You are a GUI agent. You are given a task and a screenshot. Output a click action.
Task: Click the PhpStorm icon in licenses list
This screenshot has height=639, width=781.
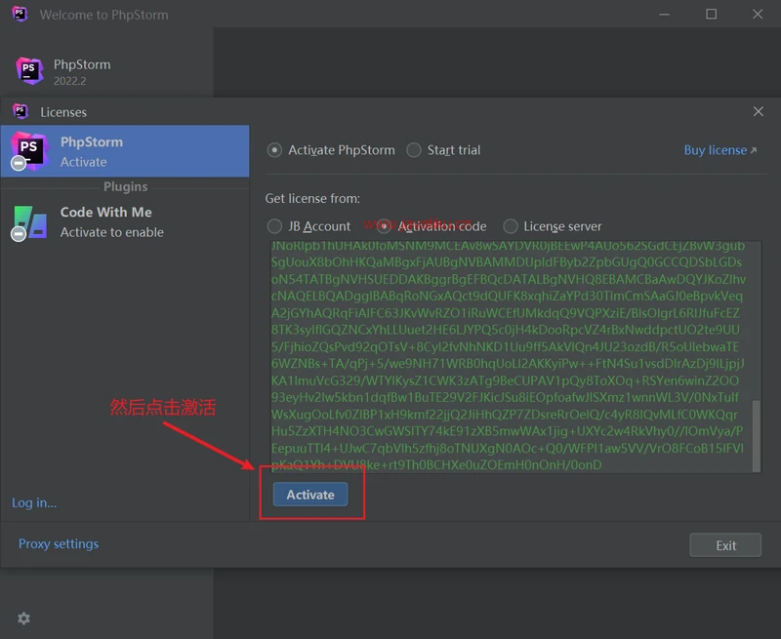tap(28, 151)
